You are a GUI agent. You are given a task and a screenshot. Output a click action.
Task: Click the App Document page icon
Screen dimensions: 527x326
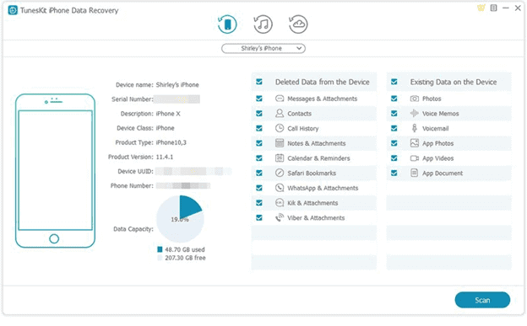pos(415,173)
